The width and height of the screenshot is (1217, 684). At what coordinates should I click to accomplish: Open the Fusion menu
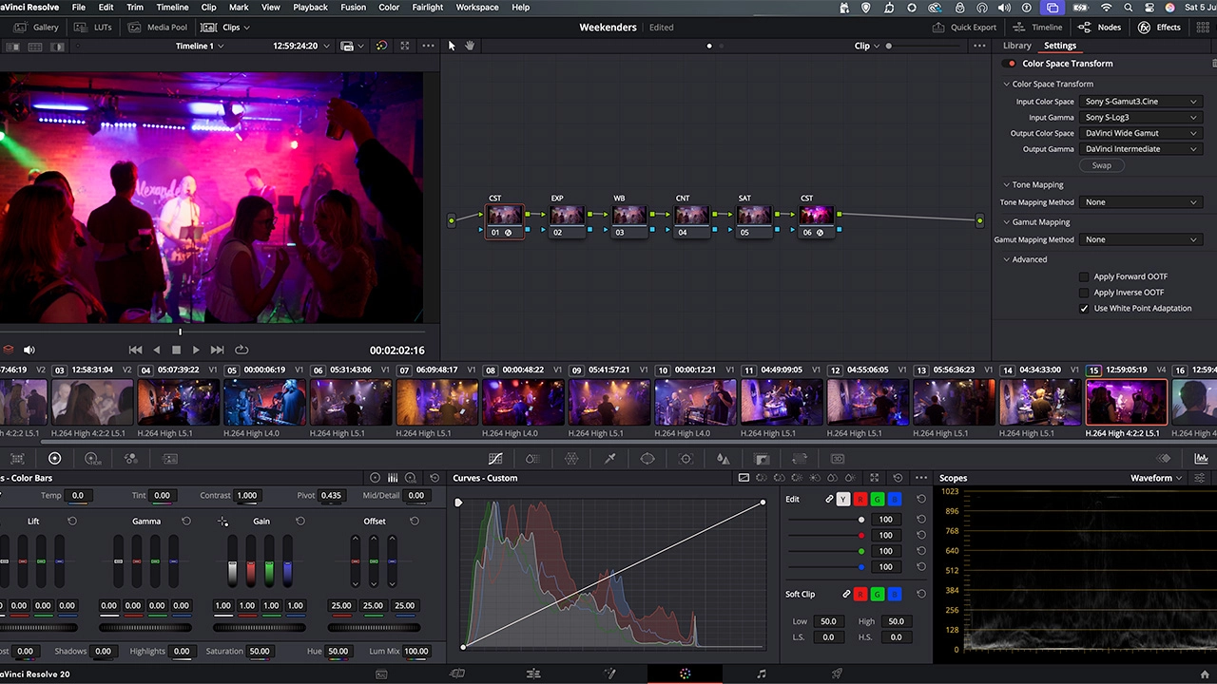pyautogui.click(x=353, y=8)
